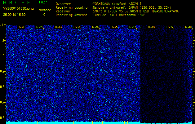The width and height of the screenshot is (195, 124).
Task: Click the 0.6 kHz frequency label
Action: 3,118
